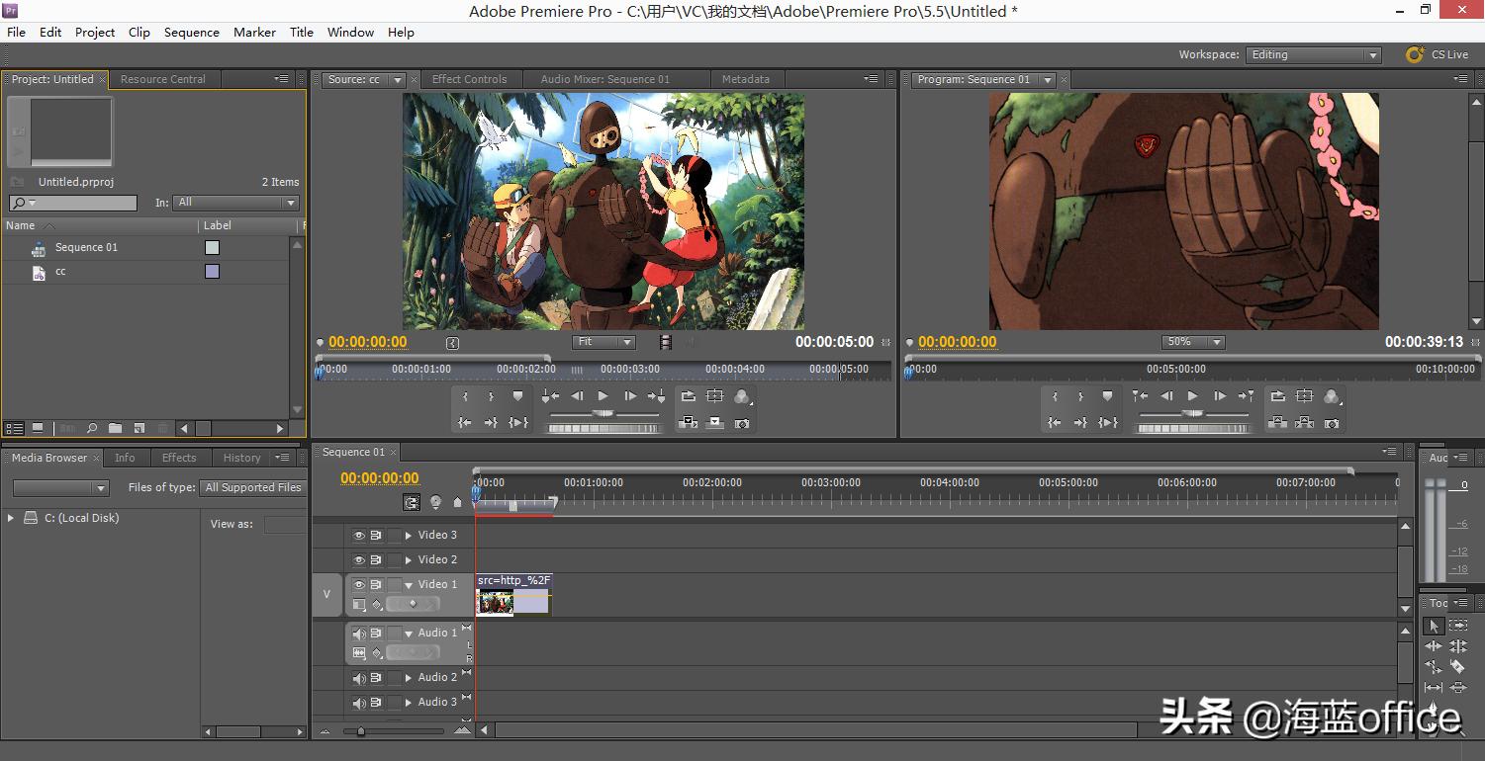This screenshot has height=761, width=1485.
Task: Click the timeline zoom slider handle
Action: click(360, 731)
